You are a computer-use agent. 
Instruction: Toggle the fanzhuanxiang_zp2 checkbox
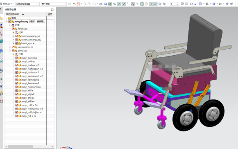tap(16, 40)
